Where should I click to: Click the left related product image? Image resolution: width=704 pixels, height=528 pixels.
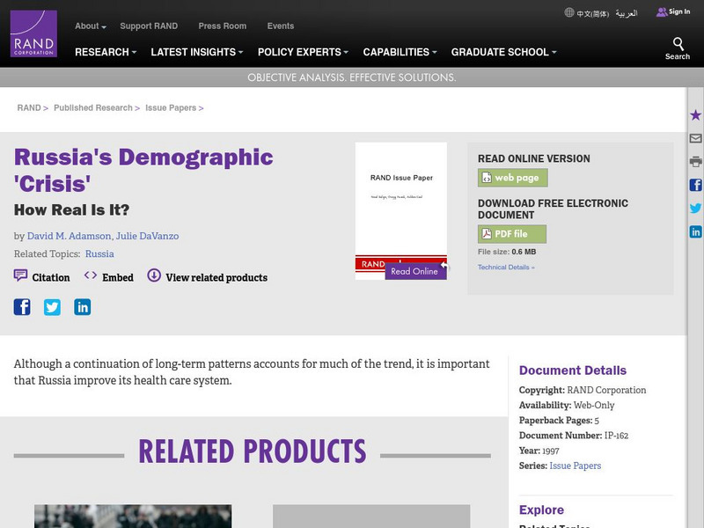tap(133, 517)
